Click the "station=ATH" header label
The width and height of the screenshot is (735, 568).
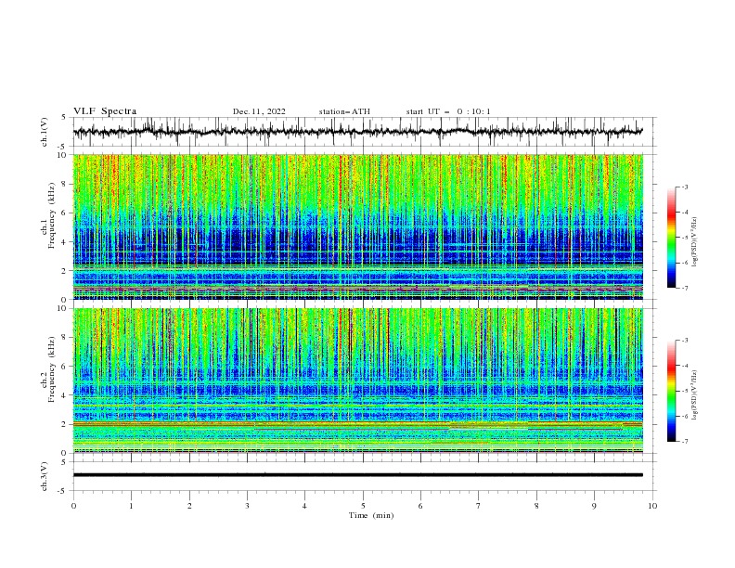click(x=344, y=111)
